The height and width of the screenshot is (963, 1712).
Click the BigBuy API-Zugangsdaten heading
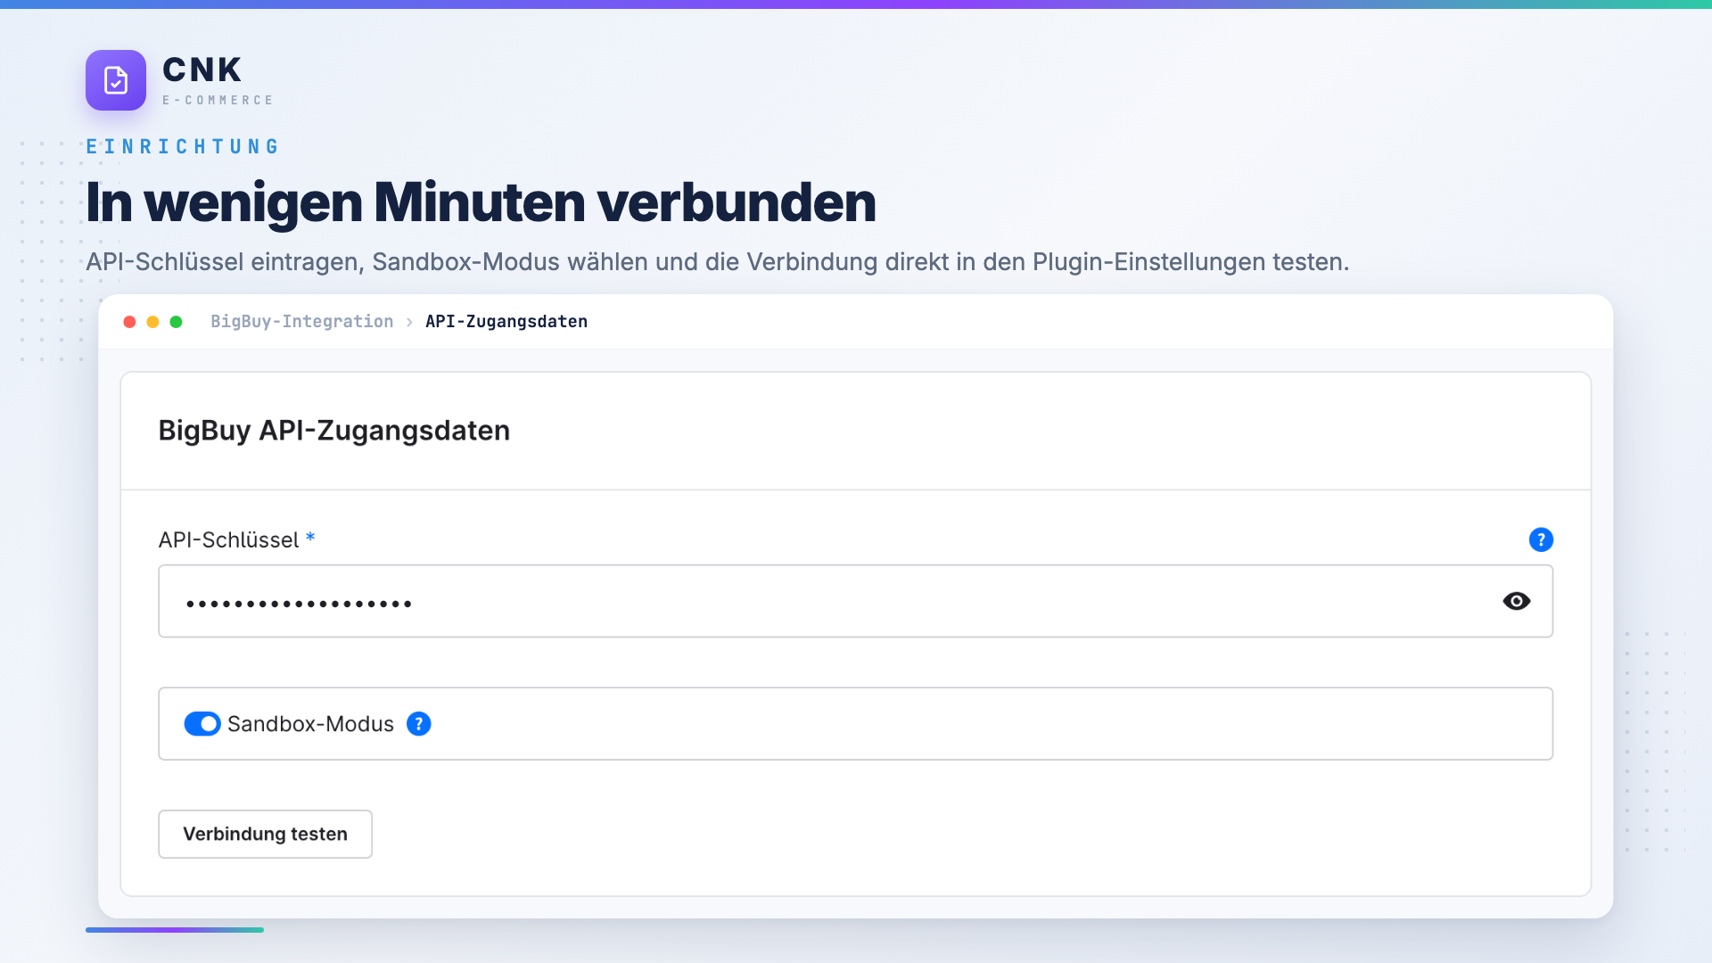pyautogui.click(x=334, y=431)
